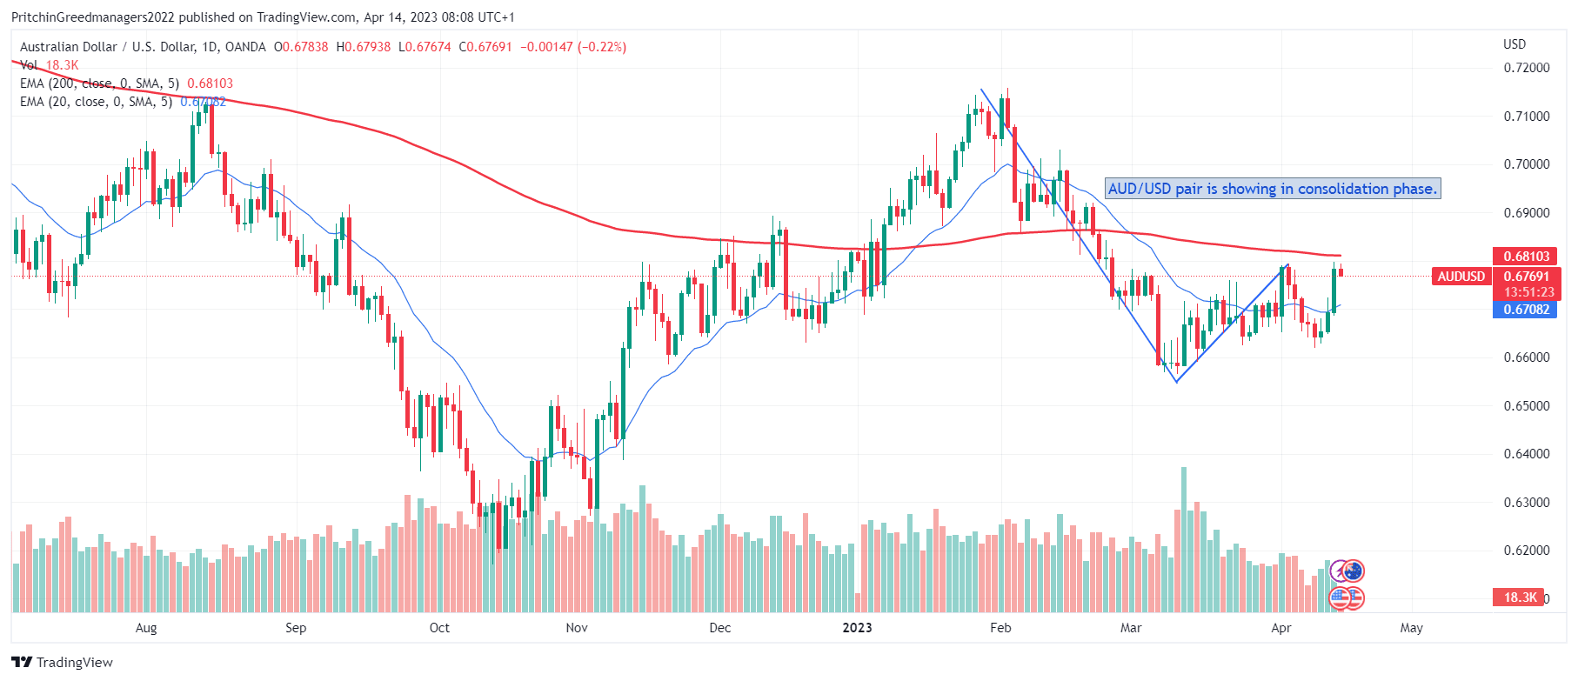This screenshot has height=681, width=1578.
Task: Click the 0.65000 price axis label
Action: coord(1527,406)
